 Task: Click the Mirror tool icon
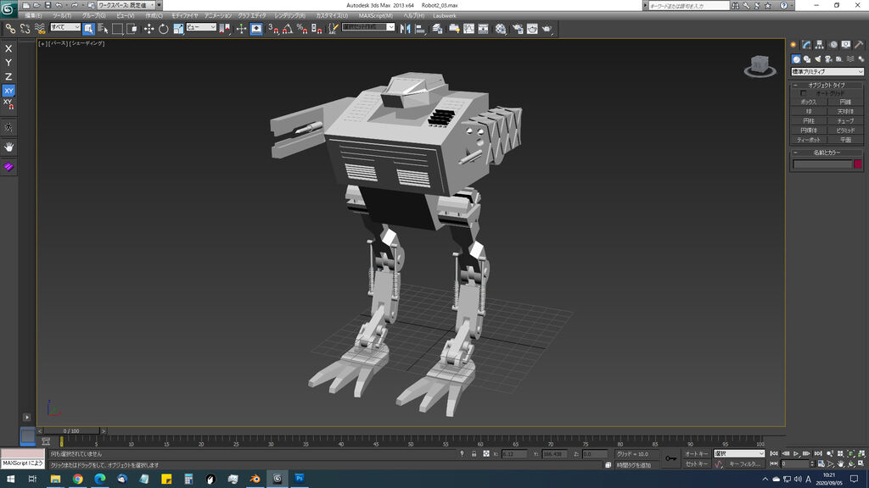pyautogui.click(x=404, y=29)
